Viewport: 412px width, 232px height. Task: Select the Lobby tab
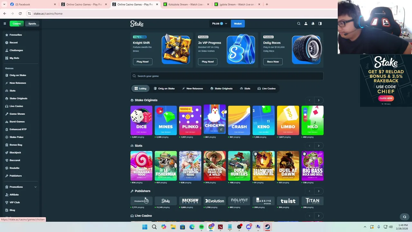(x=140, y=89)
